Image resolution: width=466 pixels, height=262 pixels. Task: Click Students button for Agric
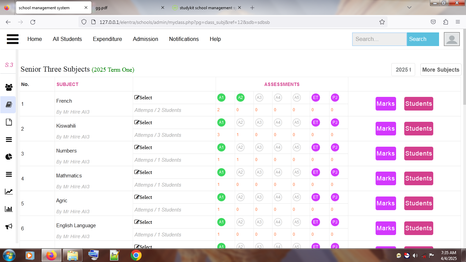click(x=418, y=203)
